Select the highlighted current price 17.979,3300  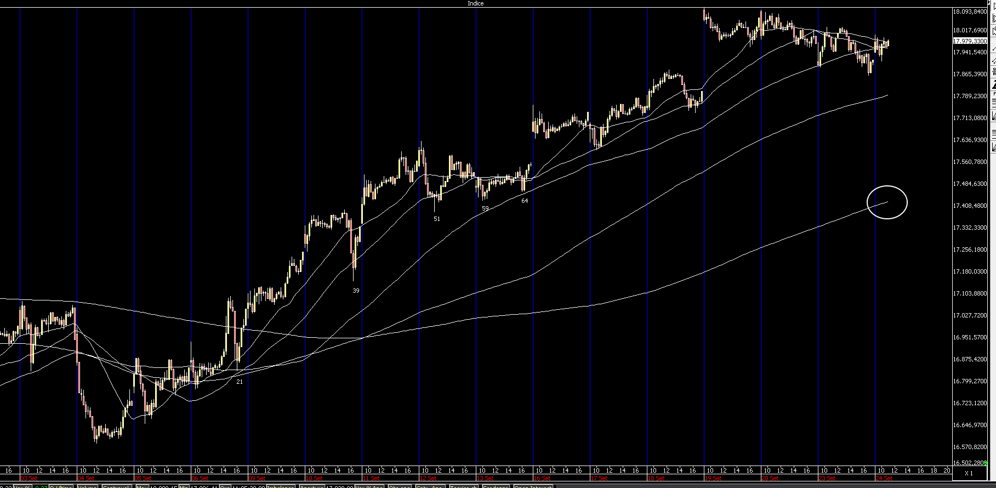(x=970, y=41)
